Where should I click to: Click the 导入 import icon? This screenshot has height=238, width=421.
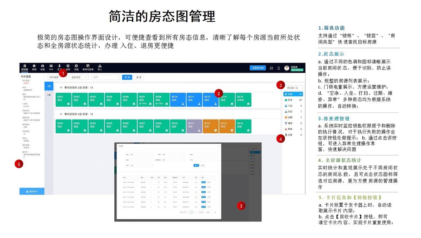point(100,67)
